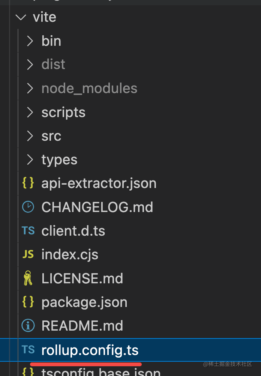This screenshot has height=376, width=261.
Task: Collapse the vite folder chevron
Action: (x=21, y=17)
